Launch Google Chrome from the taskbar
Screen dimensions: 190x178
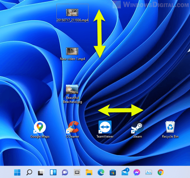(x=160, y=172)
